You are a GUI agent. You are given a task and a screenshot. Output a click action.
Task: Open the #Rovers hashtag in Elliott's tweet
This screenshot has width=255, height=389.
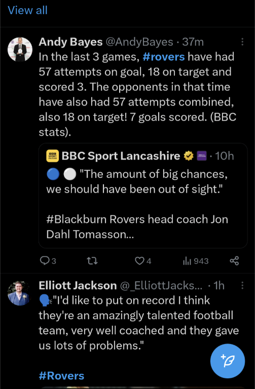[61, 376]
